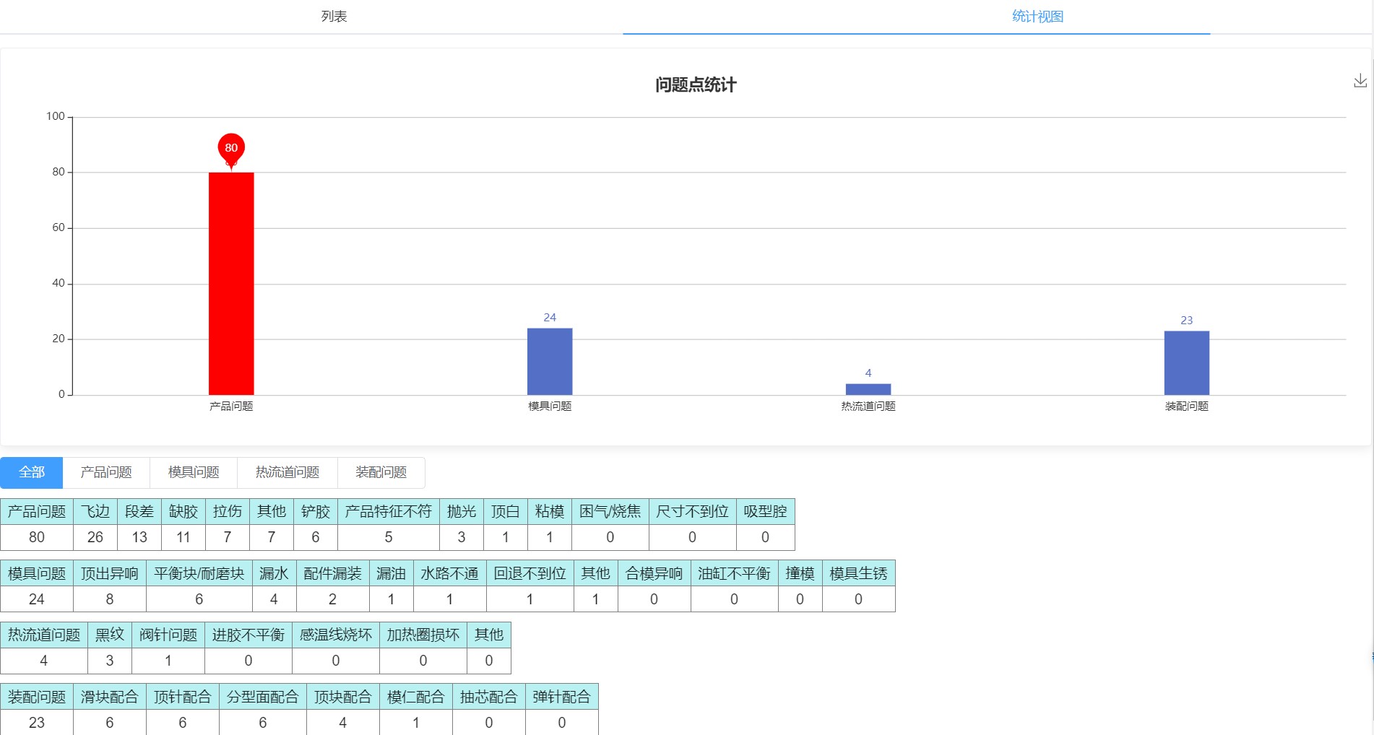Image resolution: width=1374 pixels, height=735 pixels.
Task: Click the blue 模具问题 bar
Action: point(550,361)
